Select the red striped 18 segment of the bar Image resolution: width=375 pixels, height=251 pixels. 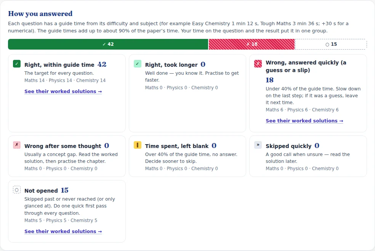pos(252,44)
